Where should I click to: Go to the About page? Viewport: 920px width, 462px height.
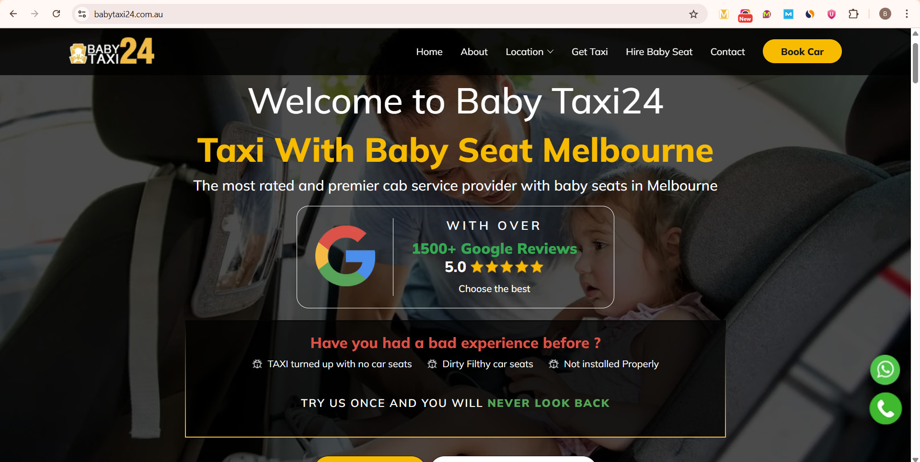[x=474, y=52]
